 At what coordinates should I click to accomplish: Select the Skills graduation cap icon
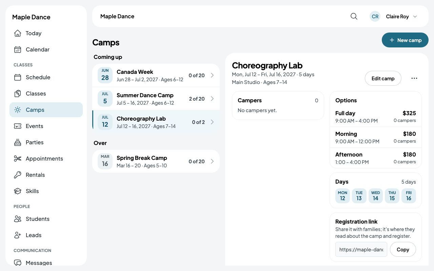[x=18, y=191]
